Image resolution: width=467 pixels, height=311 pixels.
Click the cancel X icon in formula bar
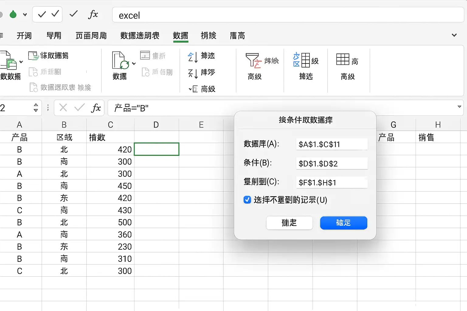pos(63,108)
